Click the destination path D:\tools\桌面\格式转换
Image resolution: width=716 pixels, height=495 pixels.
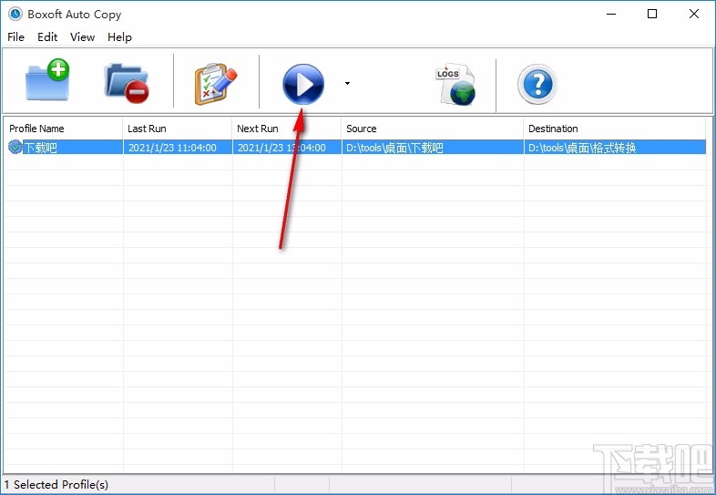tap(582, 148)
